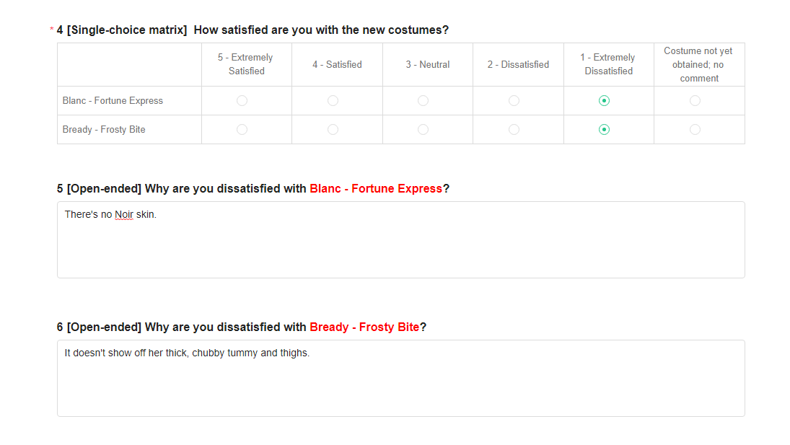Viewport: 790px width, 445px height.
Task: Rate Bready - Frosty Bite as 4 - Satisfied
Action: coord(333,130)
